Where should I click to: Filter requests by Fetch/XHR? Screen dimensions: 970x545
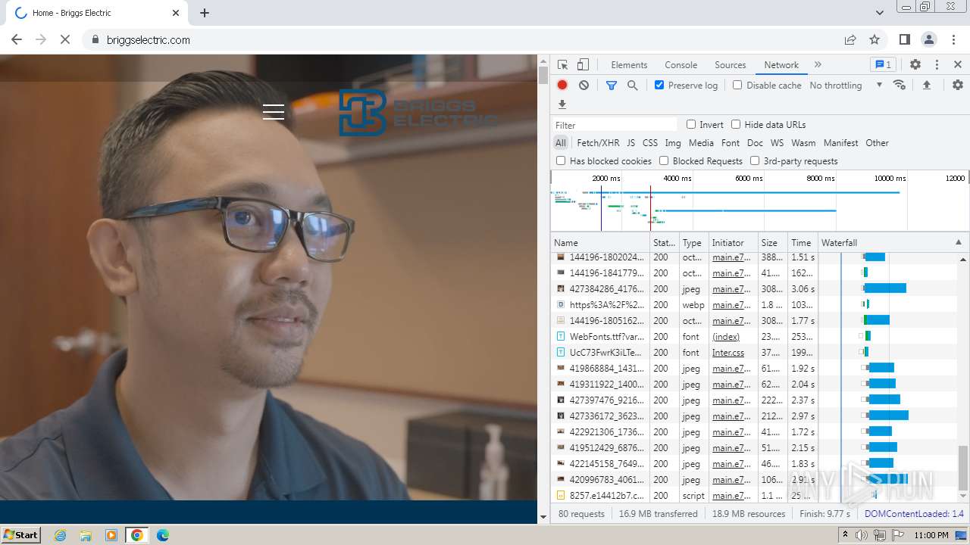coord(598,143)
